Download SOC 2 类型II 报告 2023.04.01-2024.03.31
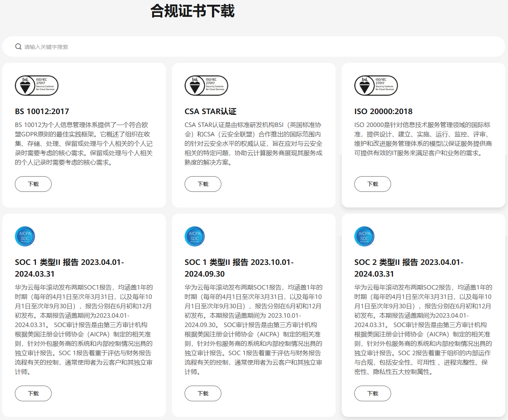508x420 pixels. [x=373, y=393]
